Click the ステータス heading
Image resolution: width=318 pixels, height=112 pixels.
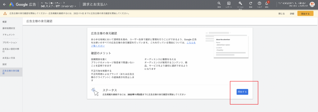(x=110, y=90)
